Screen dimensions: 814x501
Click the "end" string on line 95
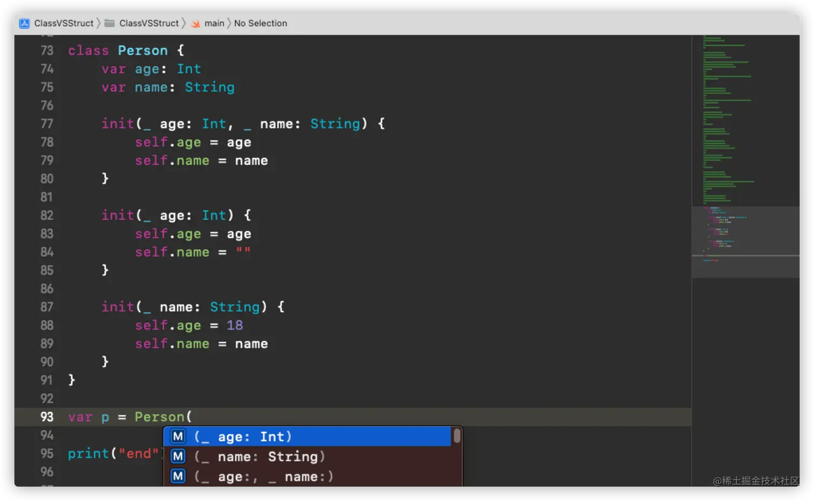click(x=138, y=454)
